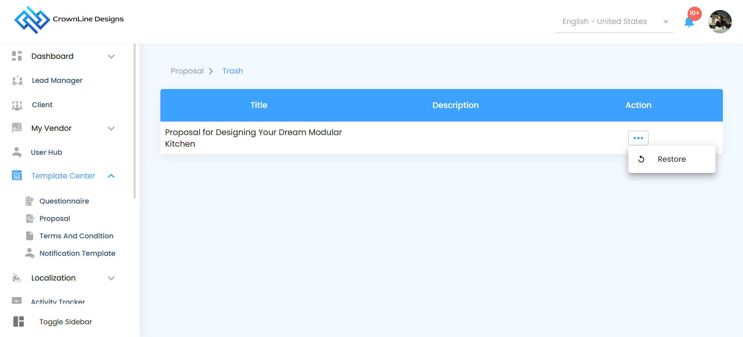Click the breadcrumb chevron separator
This screenshot has width=743, height=337.
[x=211, y=71]
